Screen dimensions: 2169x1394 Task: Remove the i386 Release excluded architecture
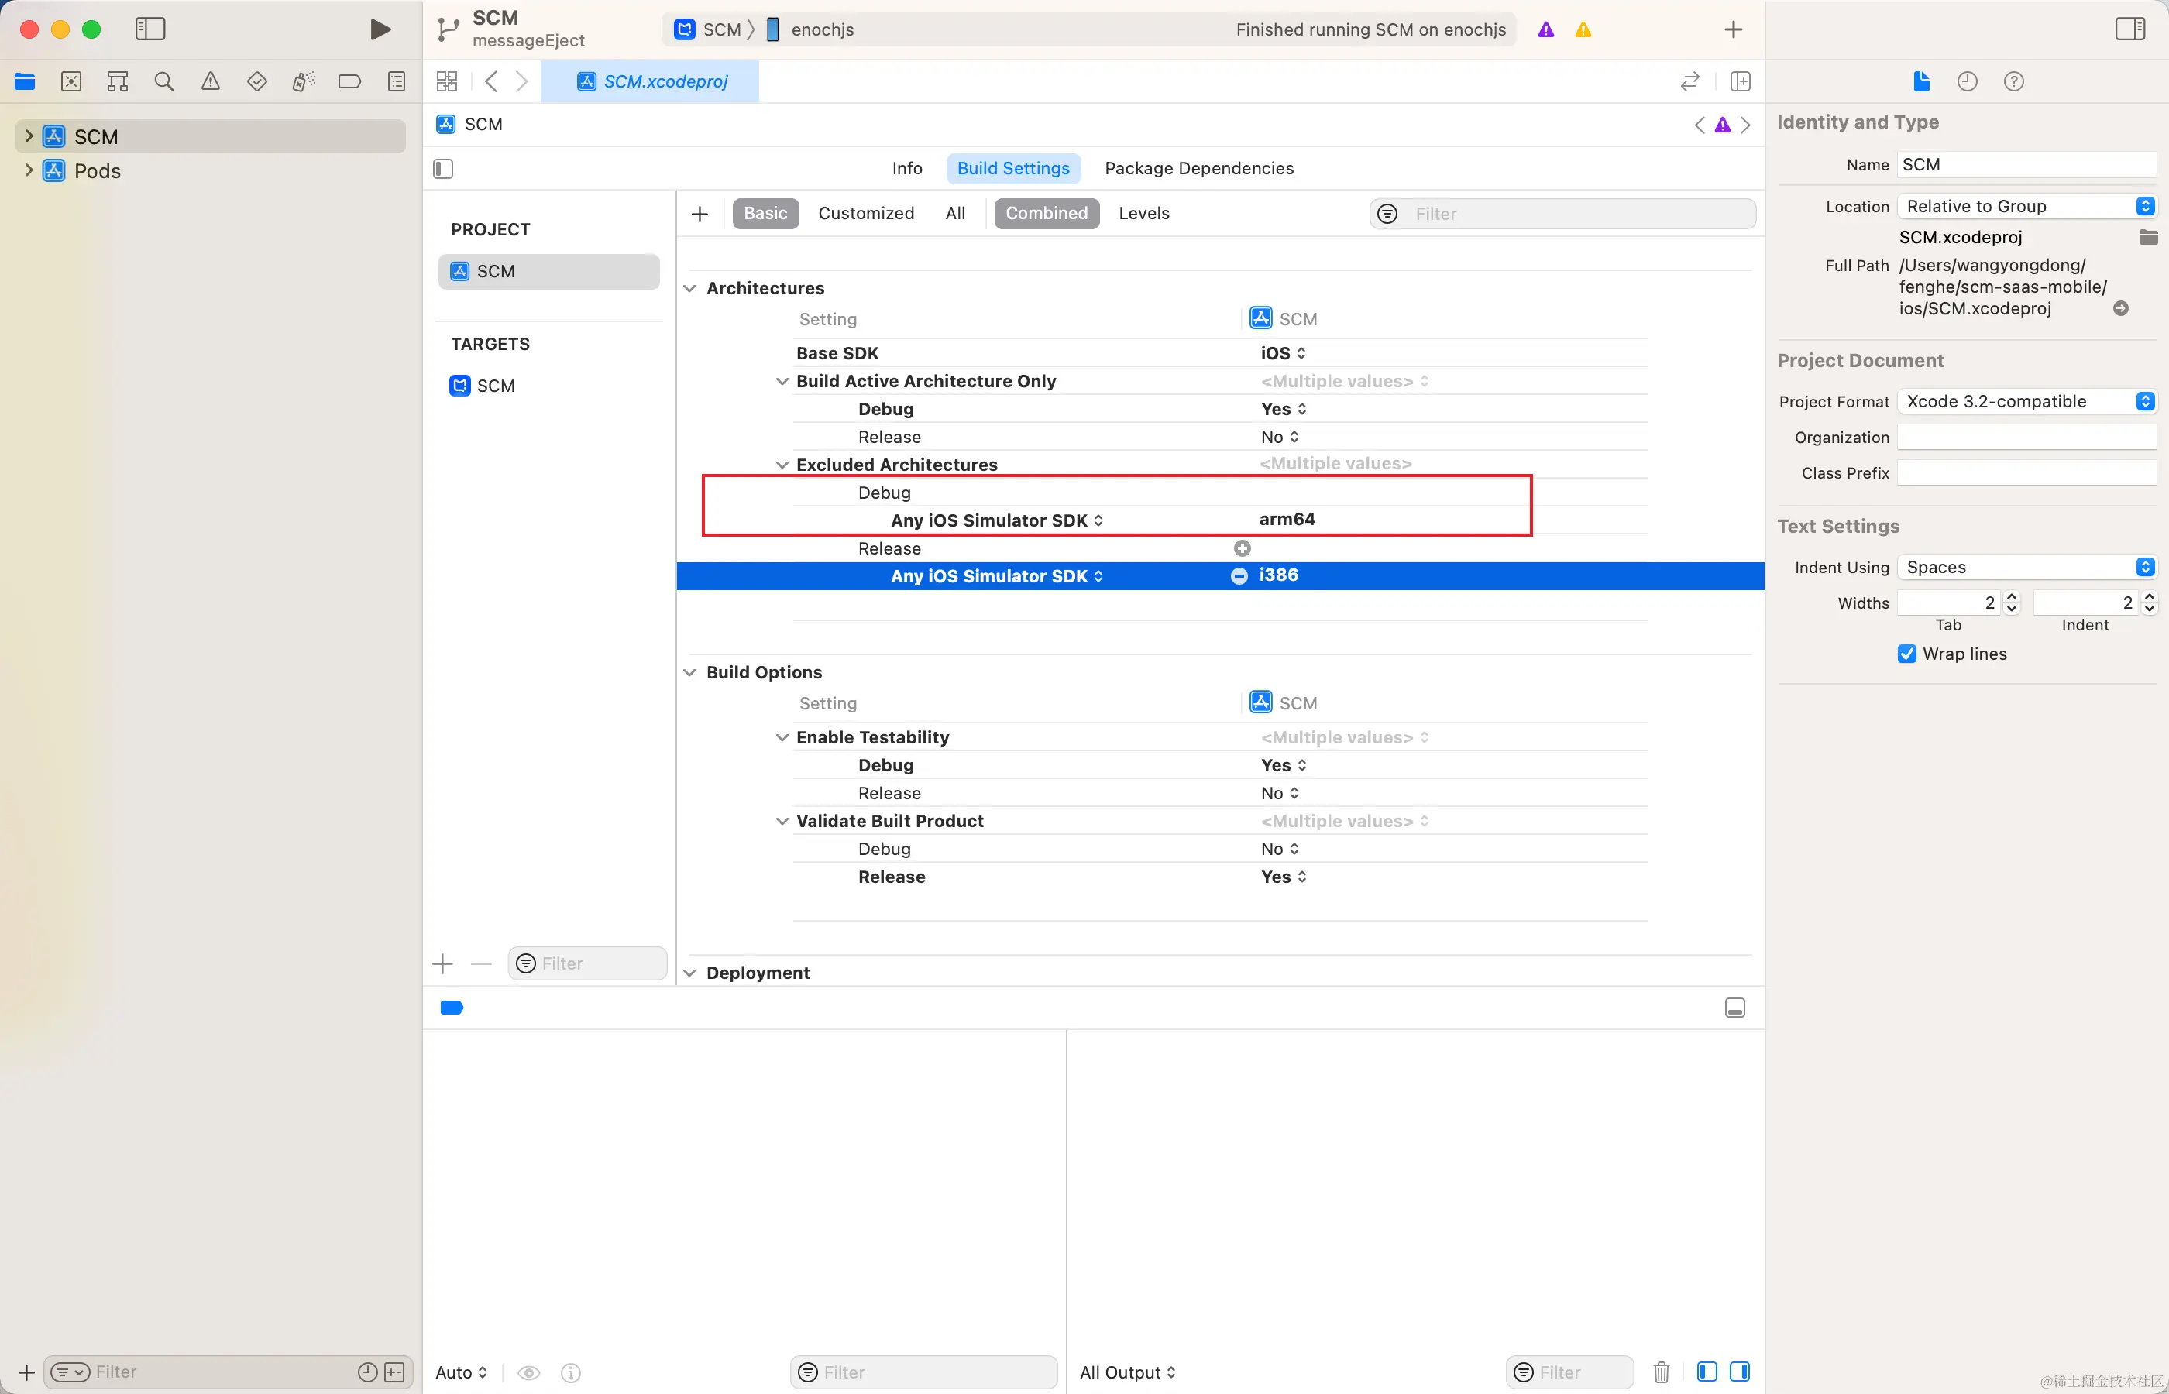tap(1239, 575)
